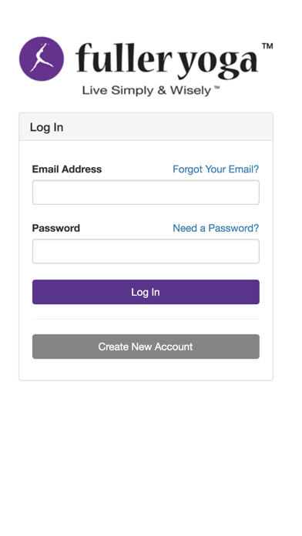Viewport: 302px width, 536px height.
Task: Click the Live Simply & Wisely tagline
Action: pyautogui.click(x=146, y=91)
